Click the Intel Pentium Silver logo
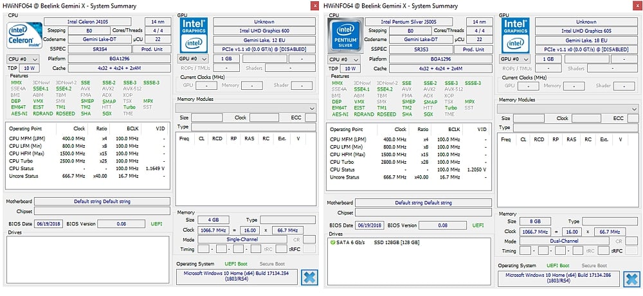Viewport: 643px width, 296px height. pos(345,35)
